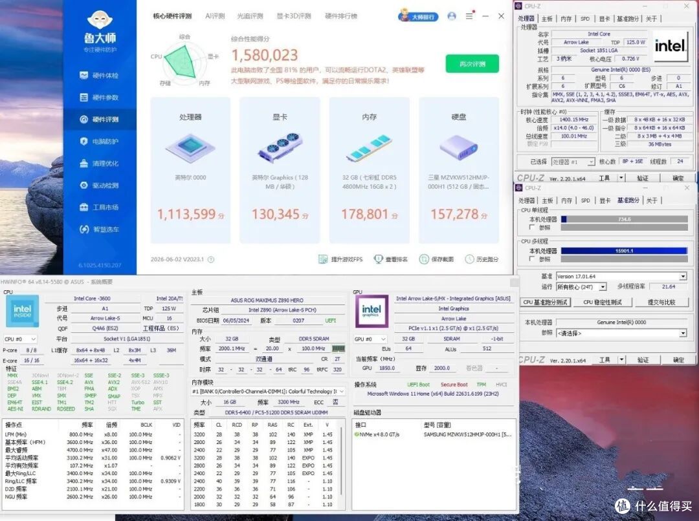The width and height of the screenshot is (699, 521).
Task: Click ASUS ROG MAXIMUS Z890 HERO text
Action: coord(267,300)
